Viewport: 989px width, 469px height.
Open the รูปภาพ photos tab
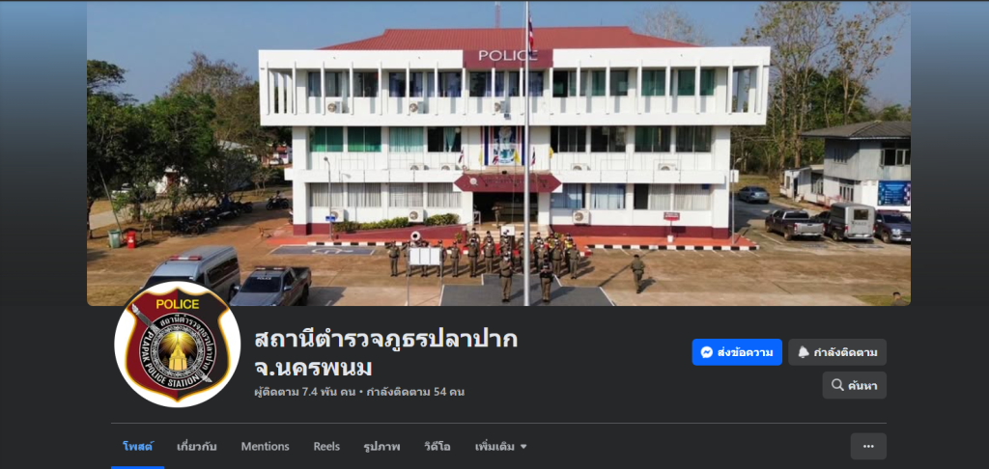(381, 446)
